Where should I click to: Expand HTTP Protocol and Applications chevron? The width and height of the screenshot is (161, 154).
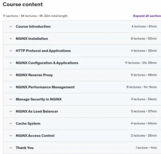11,51
